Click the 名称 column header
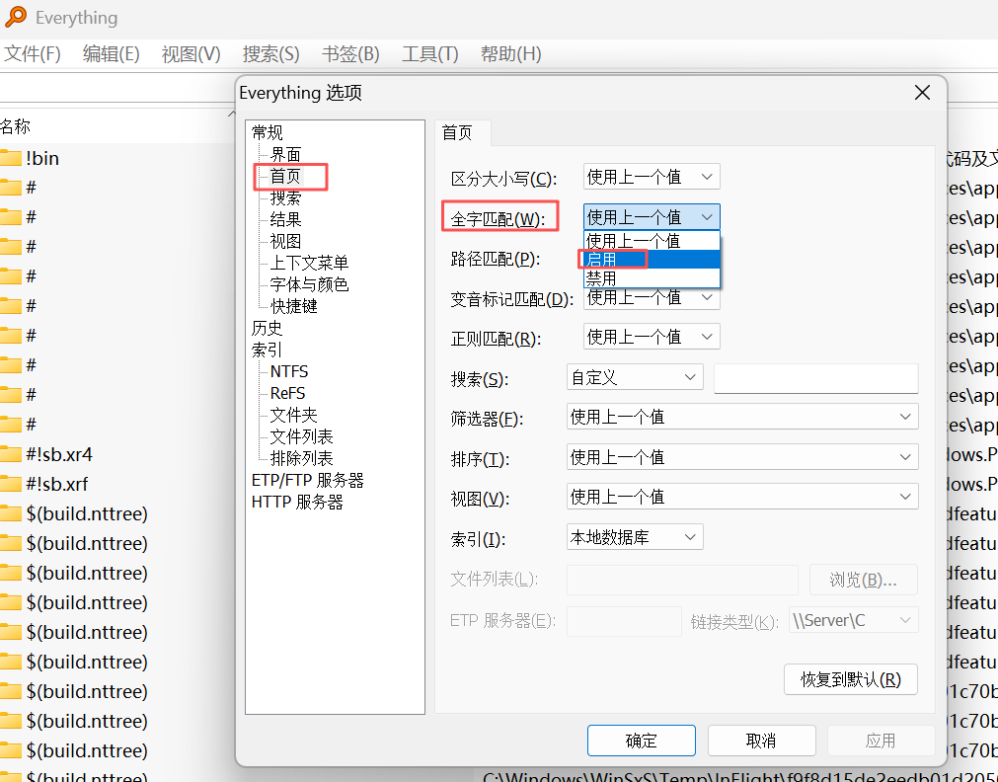Viewport: 998px width, 782px height. 16,126
